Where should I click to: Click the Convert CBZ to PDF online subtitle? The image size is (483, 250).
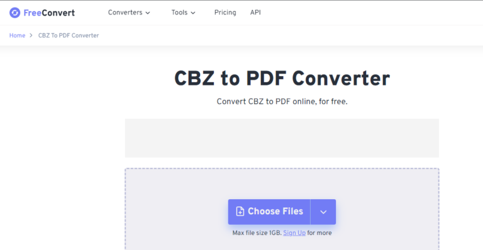282,102
